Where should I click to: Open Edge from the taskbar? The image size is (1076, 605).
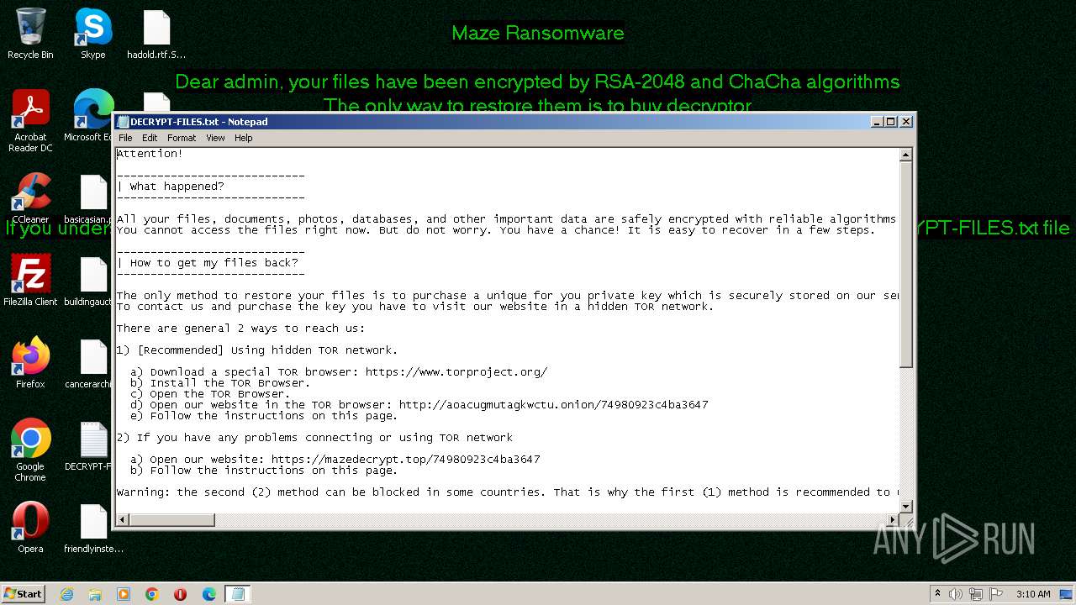pos(209,594)
